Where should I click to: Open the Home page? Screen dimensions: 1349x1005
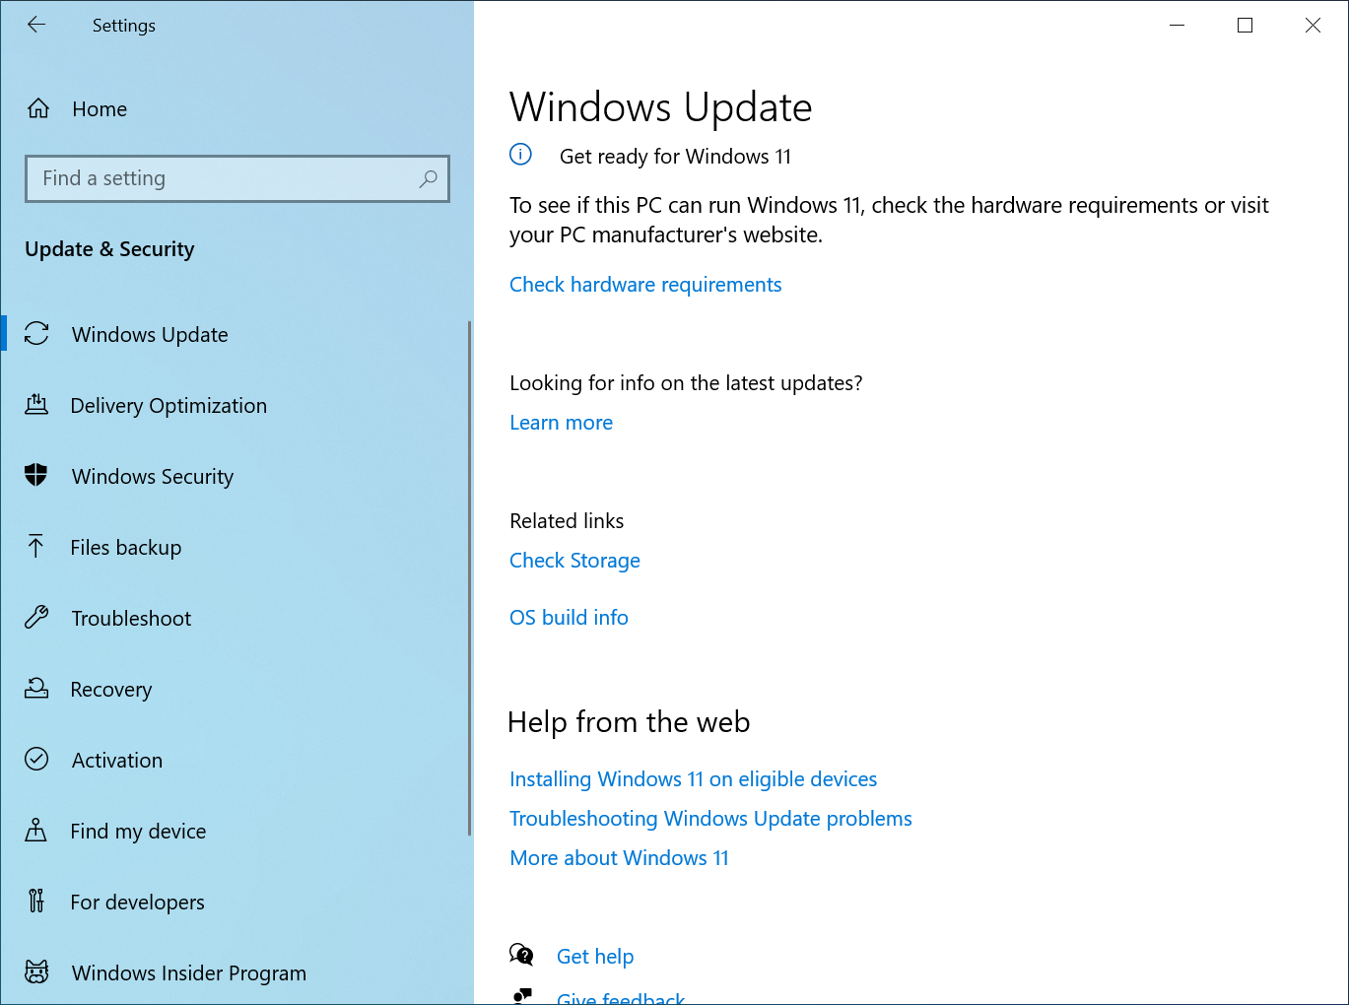236,108
